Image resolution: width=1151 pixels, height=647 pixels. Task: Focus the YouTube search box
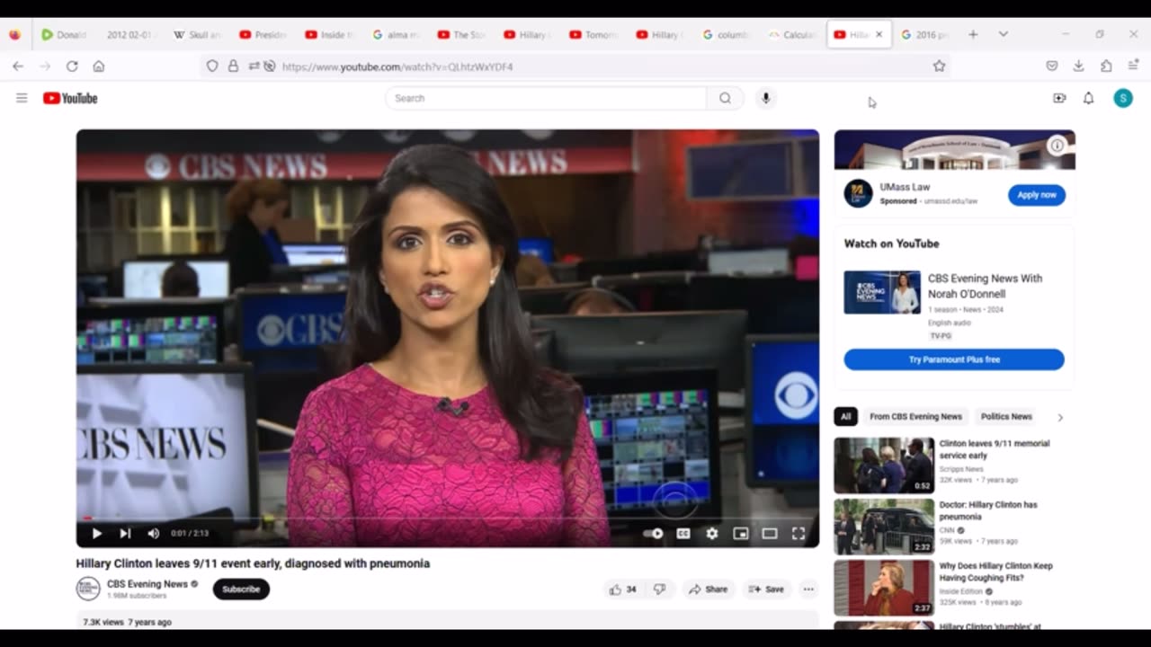coord(546,98)
